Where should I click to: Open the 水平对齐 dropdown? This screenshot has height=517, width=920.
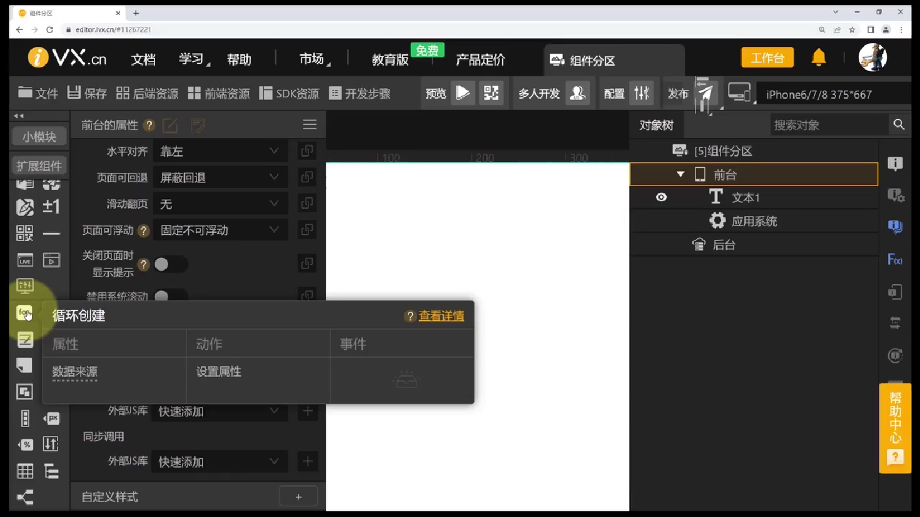click(220, 151)
